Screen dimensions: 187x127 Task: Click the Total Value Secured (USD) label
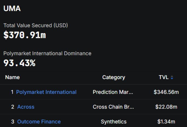(x=36, y=25)
